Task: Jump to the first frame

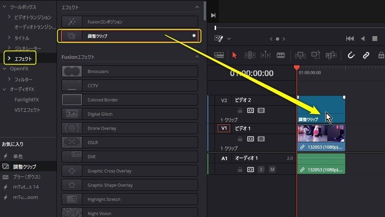Action: click(x=350, y=38)
